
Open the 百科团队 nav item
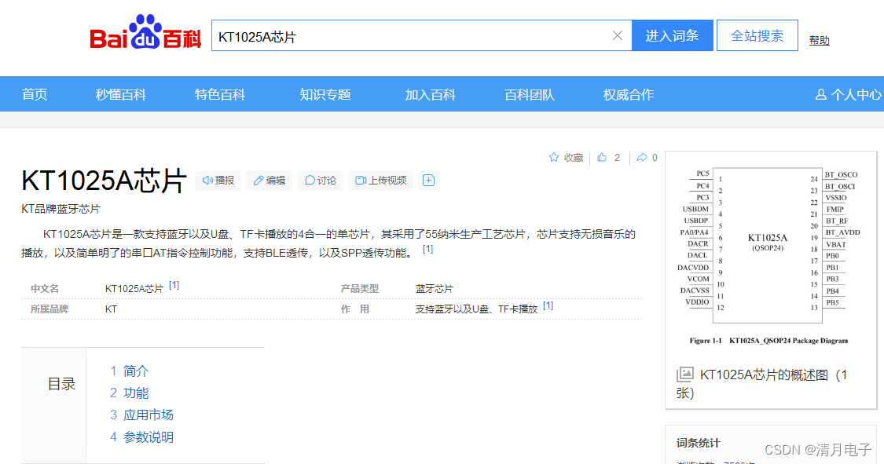pyautogui.click(x=530, y=94)
